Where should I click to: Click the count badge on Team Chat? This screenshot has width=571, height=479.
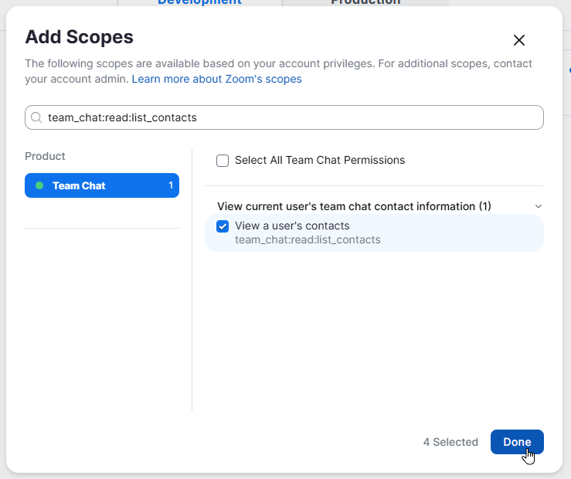(171, 185)
